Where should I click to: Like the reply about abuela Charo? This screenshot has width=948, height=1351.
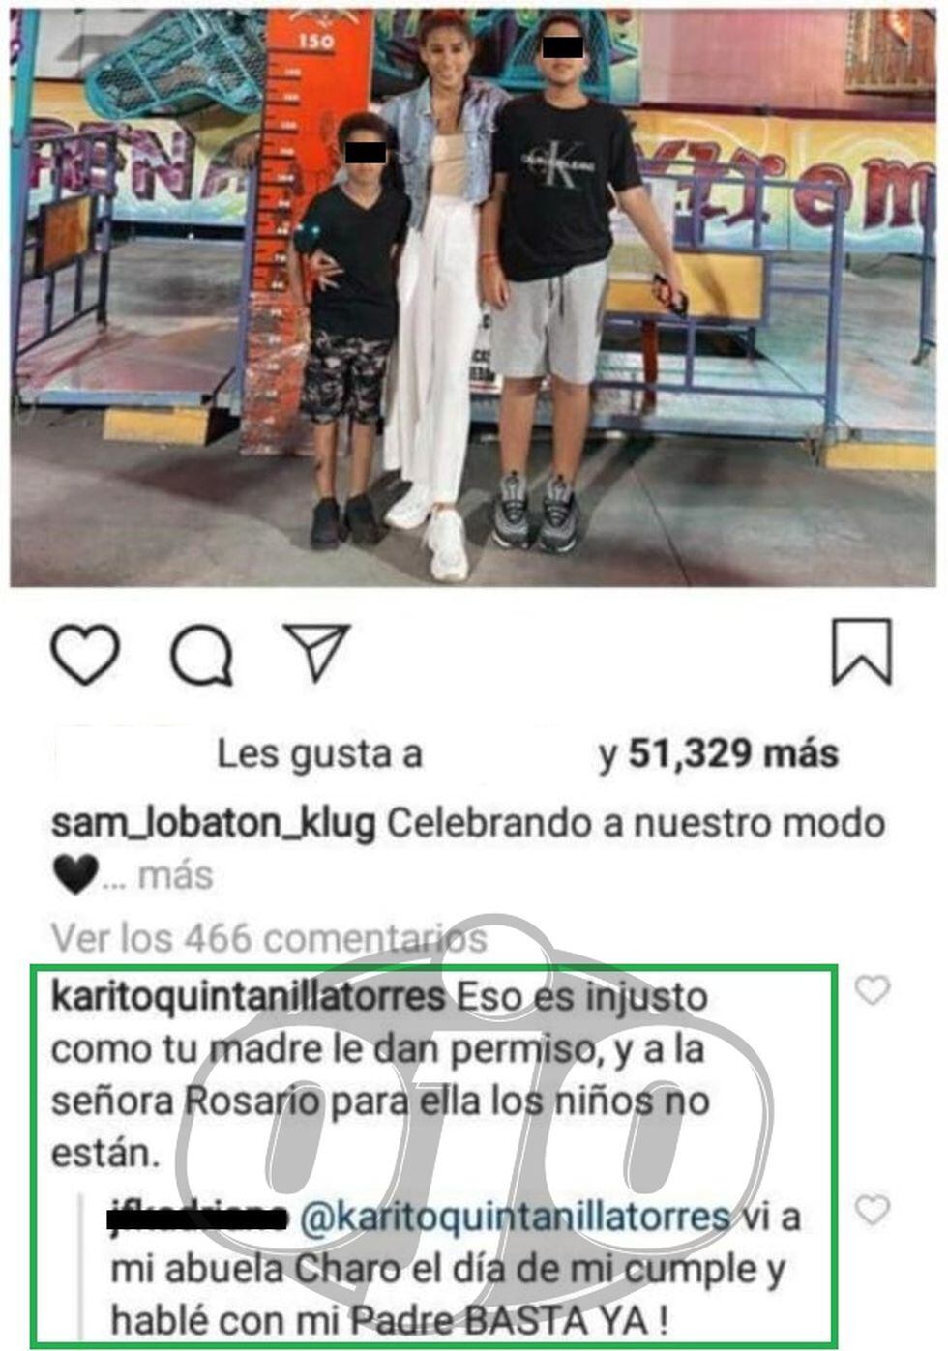[873, 1210]
